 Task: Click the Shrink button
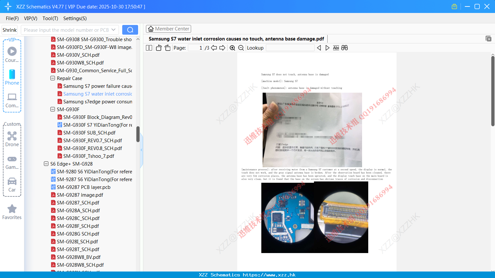(9, 30)
